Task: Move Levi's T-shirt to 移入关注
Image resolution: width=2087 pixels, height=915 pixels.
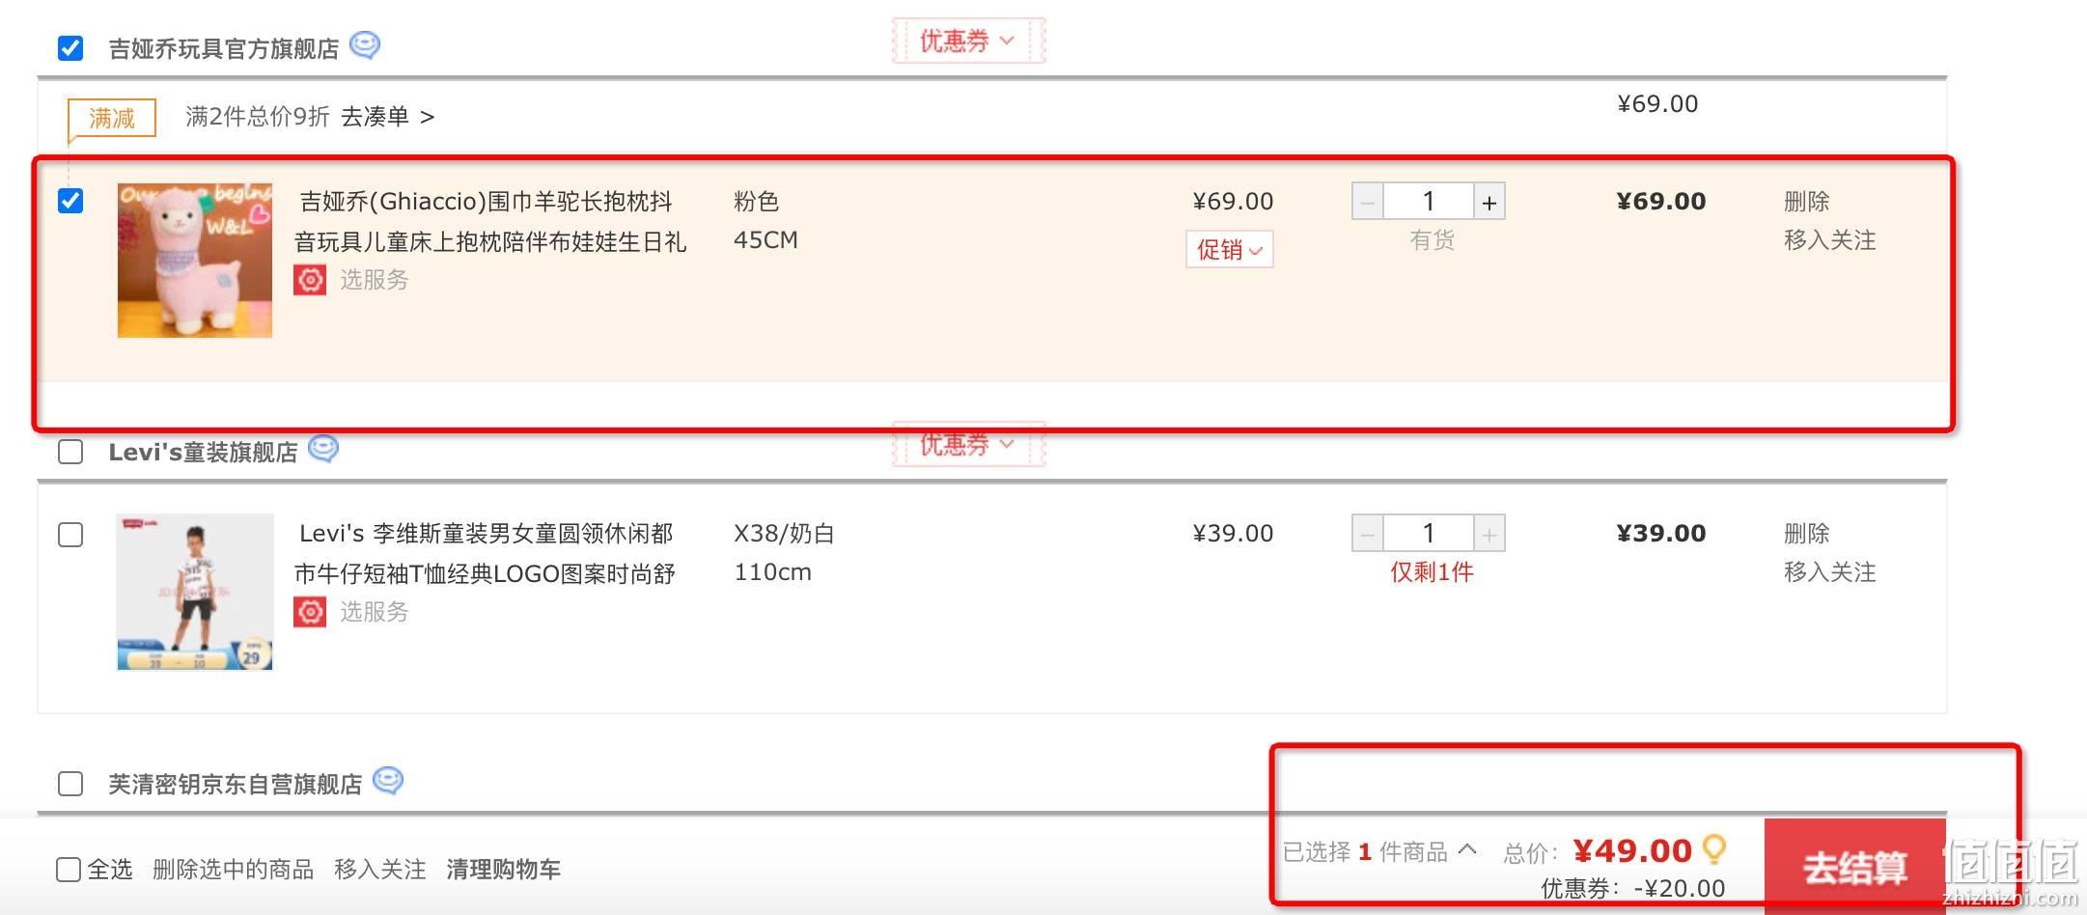Action: (x=1830, y=572)
